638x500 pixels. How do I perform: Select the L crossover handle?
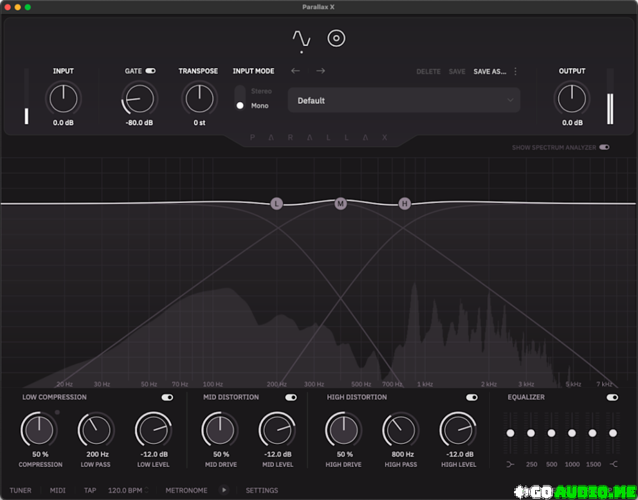[x=277, y=203]
